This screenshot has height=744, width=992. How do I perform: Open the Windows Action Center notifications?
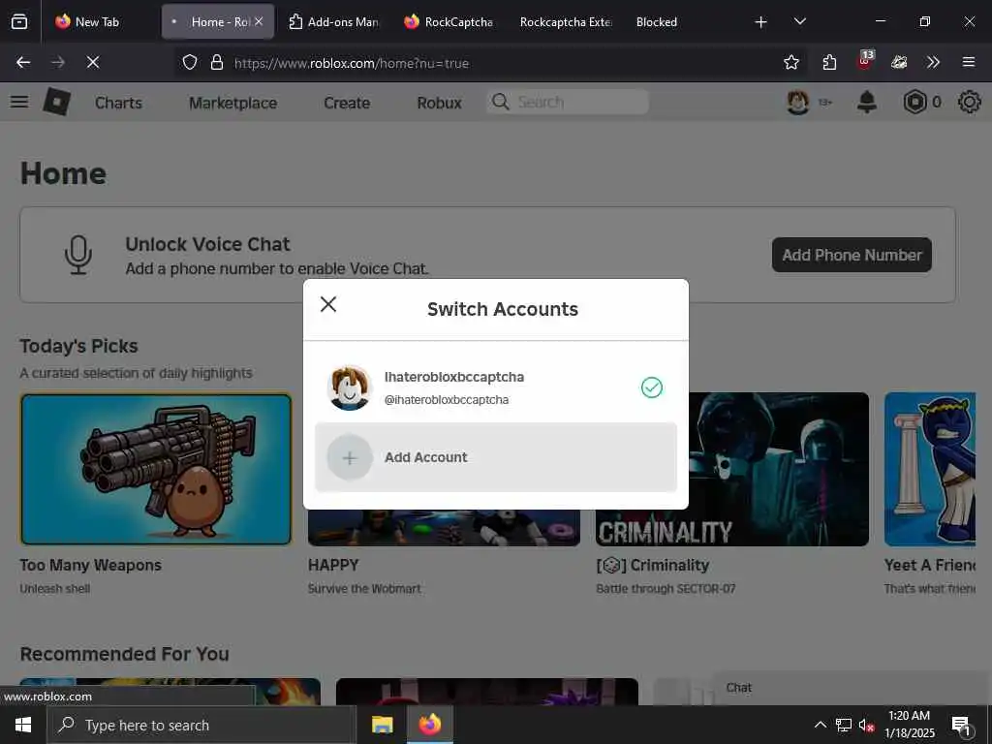click(x=962, y=725)
